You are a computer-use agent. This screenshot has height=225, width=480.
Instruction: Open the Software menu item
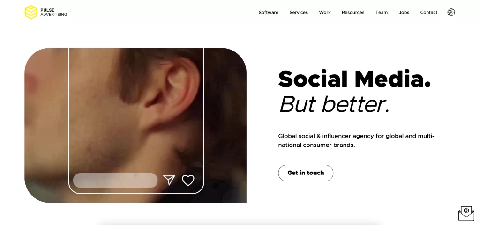point(269,13)
